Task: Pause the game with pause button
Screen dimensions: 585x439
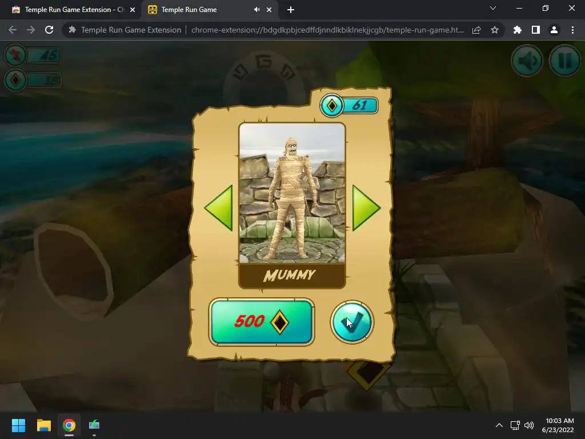Action: pos(565,61)
